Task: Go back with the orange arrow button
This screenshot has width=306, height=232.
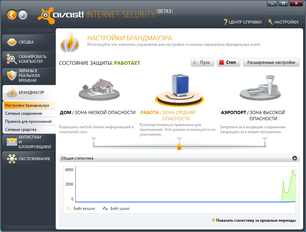Action: click(x=12, y=15)
